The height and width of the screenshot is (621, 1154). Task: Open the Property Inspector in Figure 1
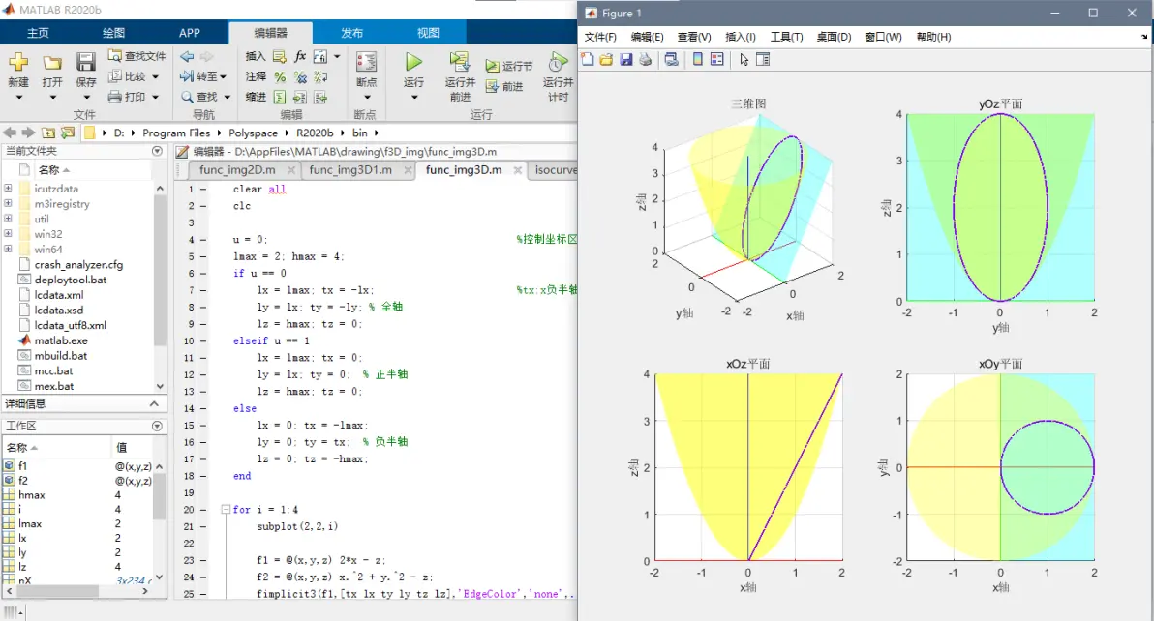[763, 60]
